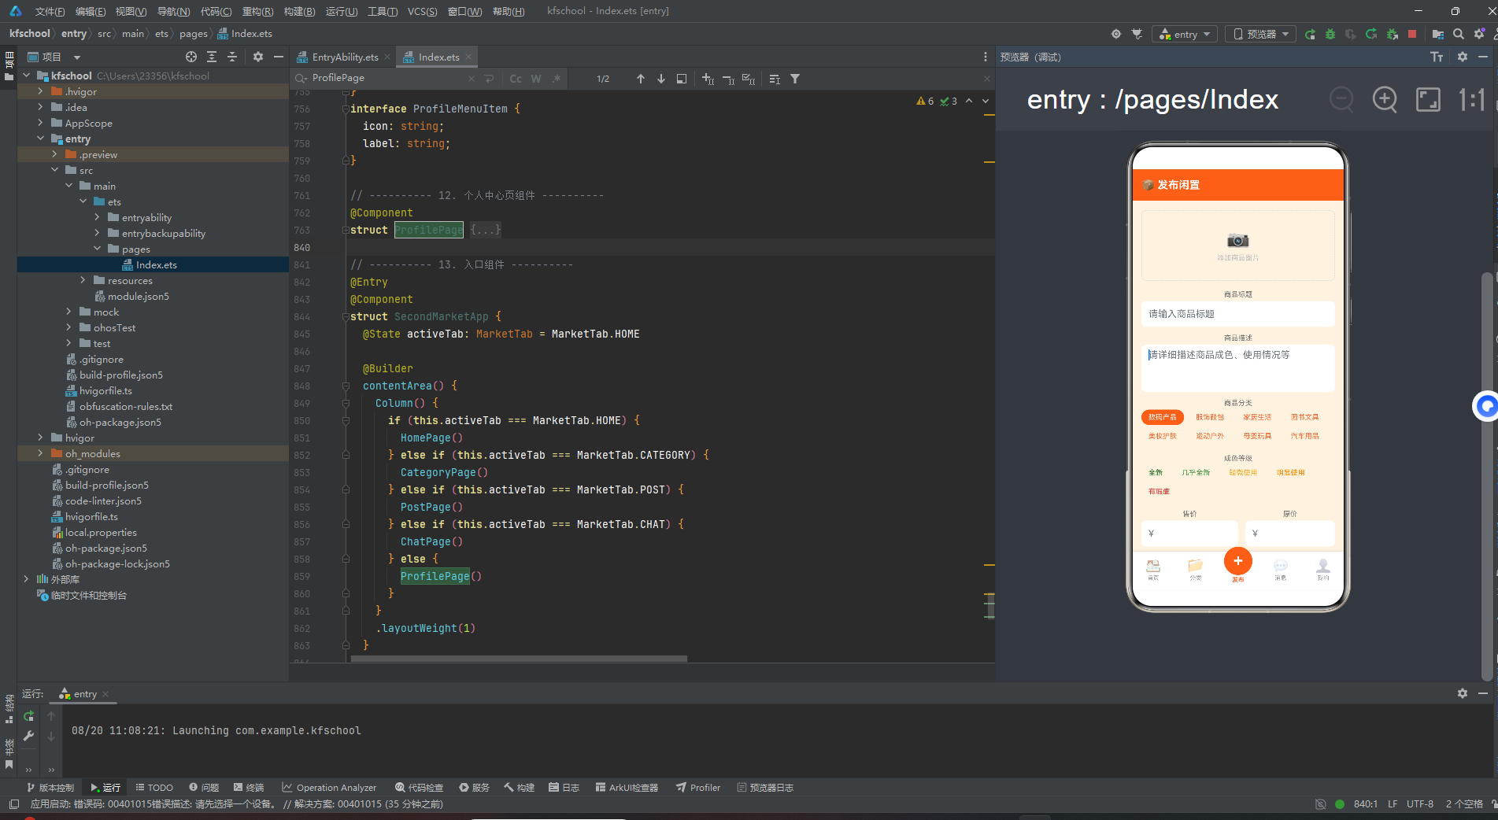Screen dimensions: 1498x820
Task: Open the 预览器 device dropdown
Action: [1261, 34]
